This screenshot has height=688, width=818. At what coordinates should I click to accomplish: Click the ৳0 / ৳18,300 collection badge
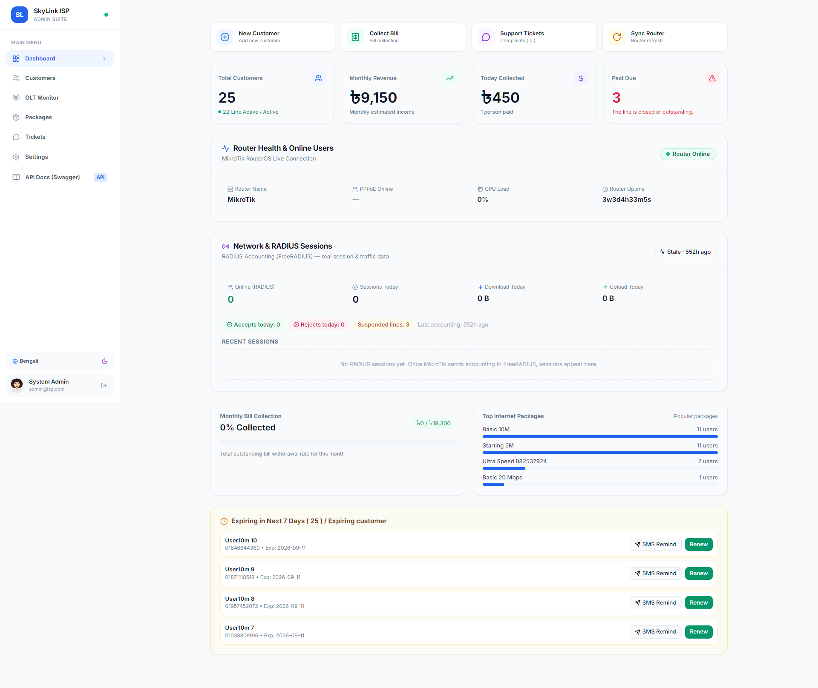pyautogui.click(x=434, y=424)
